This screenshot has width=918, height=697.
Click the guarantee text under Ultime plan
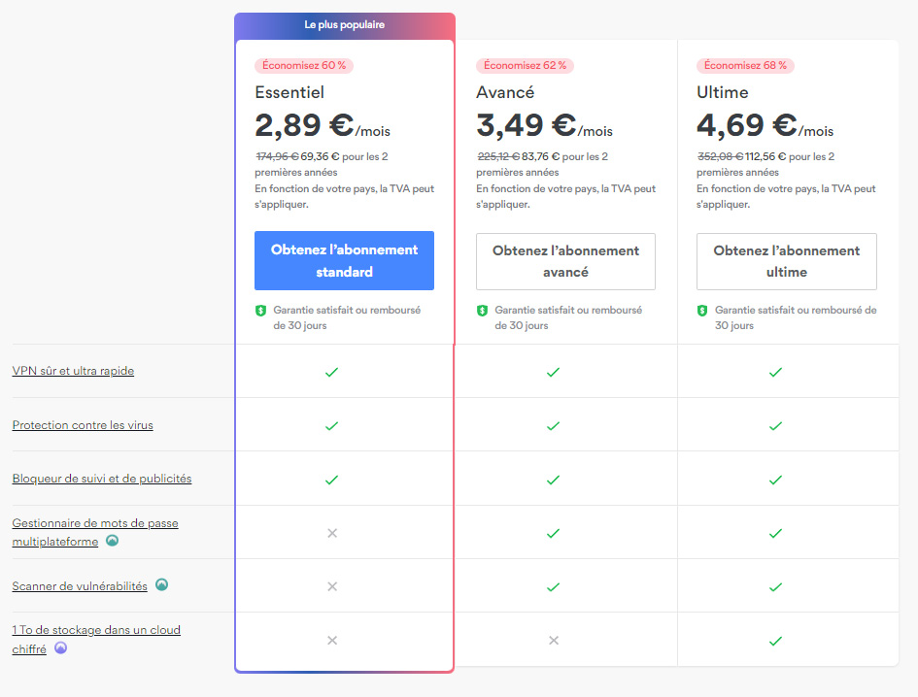click(x=796, y=317)
